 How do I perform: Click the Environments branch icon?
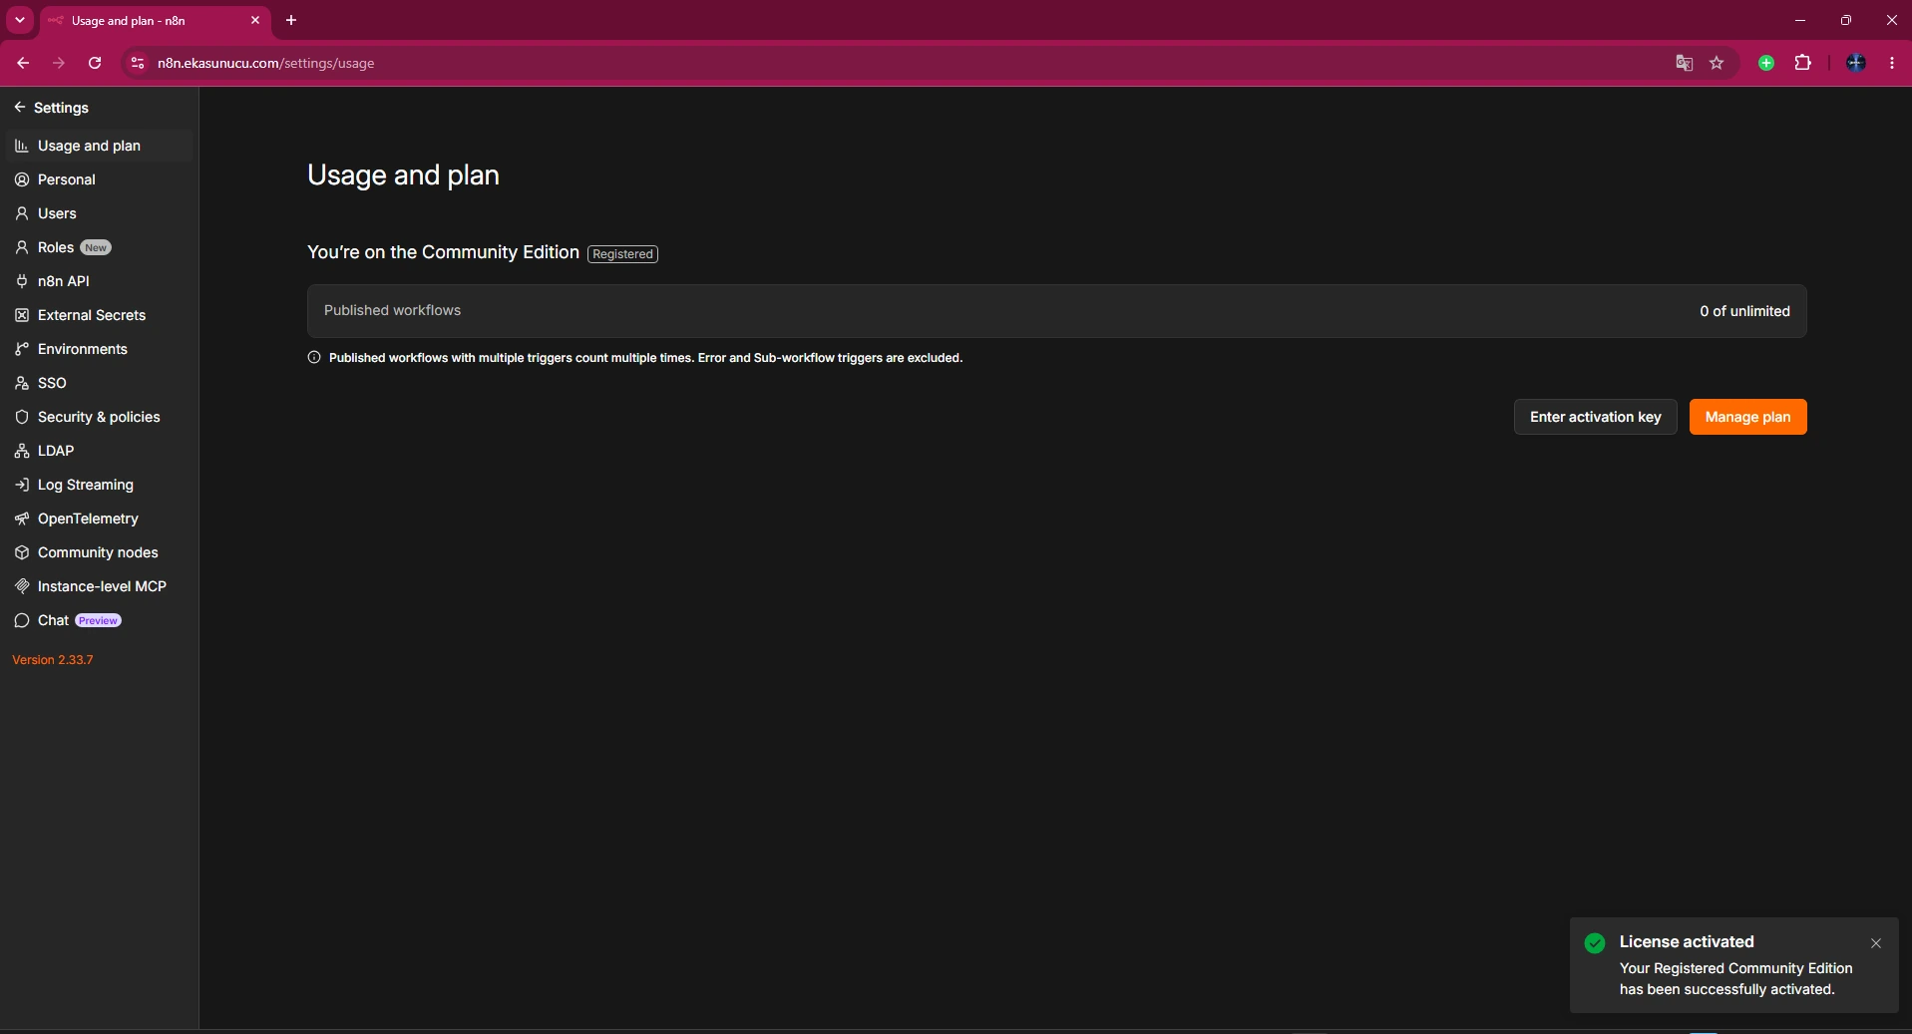[22, 349]
